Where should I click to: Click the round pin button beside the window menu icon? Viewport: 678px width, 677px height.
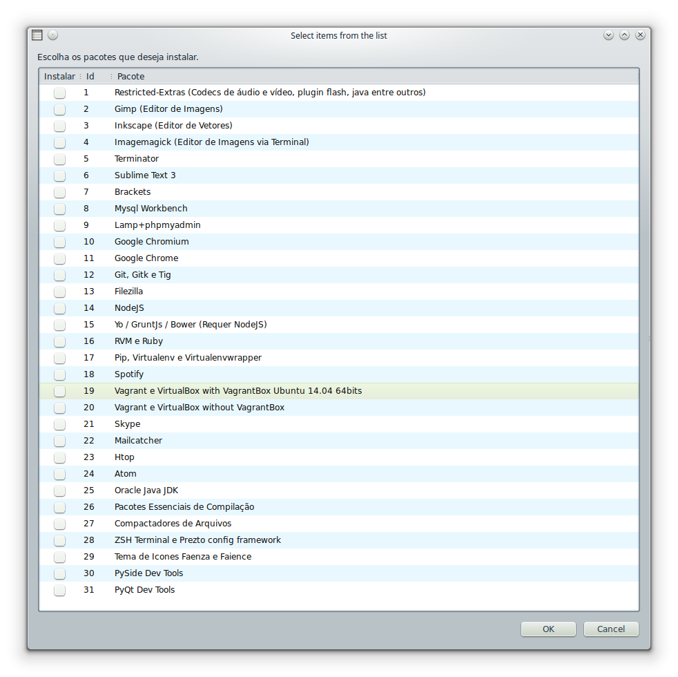click(52, 35)
